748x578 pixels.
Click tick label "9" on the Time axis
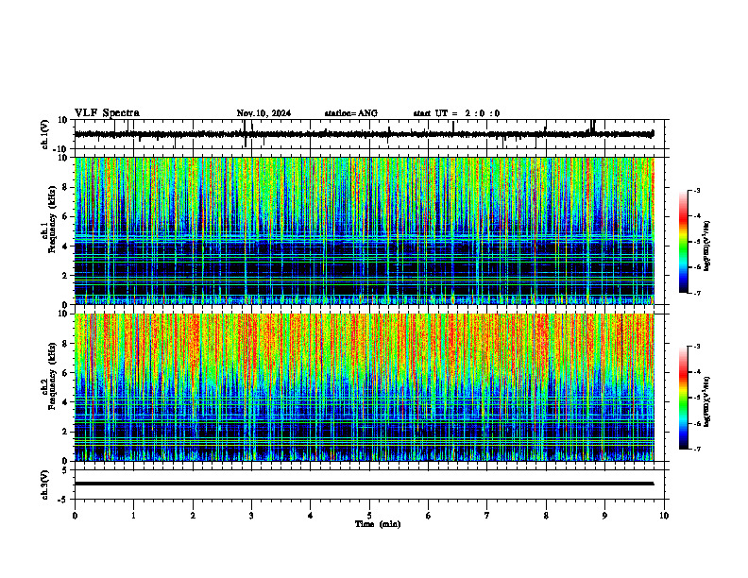pyautogui.click(x=604, y=516)
